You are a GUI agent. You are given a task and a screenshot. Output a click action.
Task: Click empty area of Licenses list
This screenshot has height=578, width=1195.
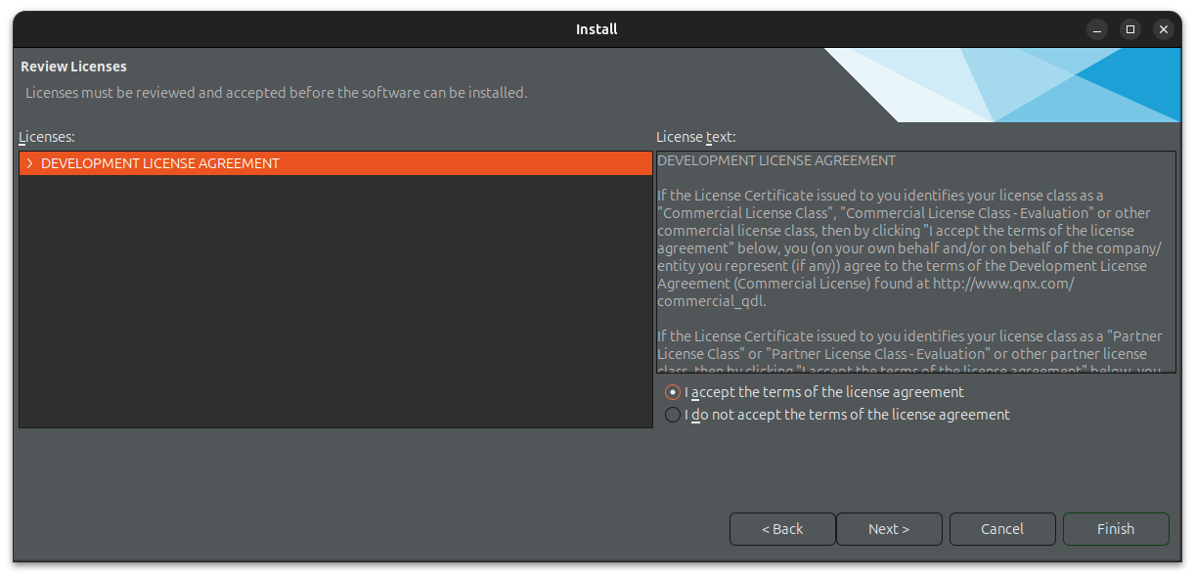[335, 303]
